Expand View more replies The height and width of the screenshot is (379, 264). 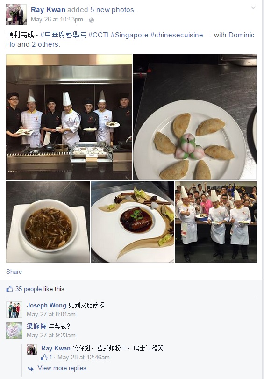point(62,368)
